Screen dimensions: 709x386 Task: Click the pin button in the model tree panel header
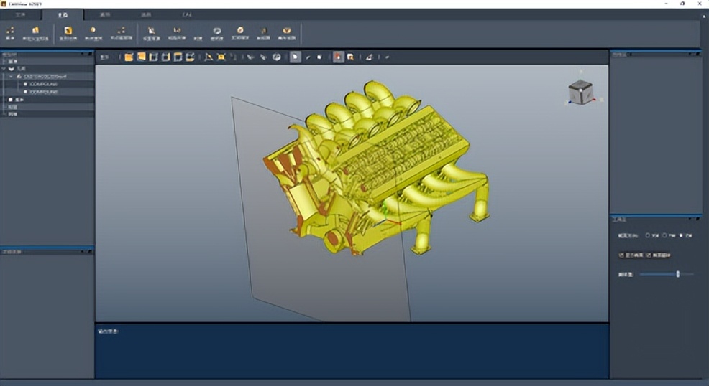83,54
